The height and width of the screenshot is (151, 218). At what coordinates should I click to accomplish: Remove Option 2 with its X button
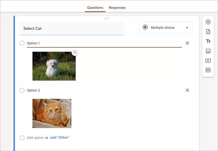[x=187, y=90]
